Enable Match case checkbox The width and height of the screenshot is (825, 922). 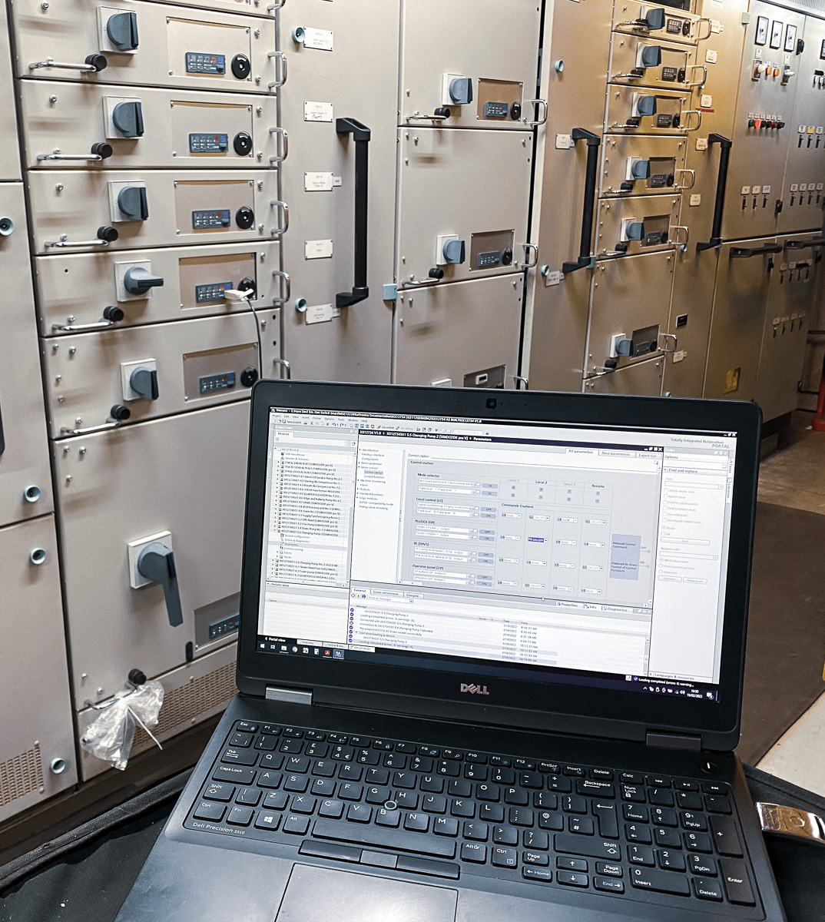[666, 496]
